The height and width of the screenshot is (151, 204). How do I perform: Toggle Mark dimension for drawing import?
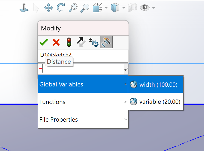tap(106, 42)
